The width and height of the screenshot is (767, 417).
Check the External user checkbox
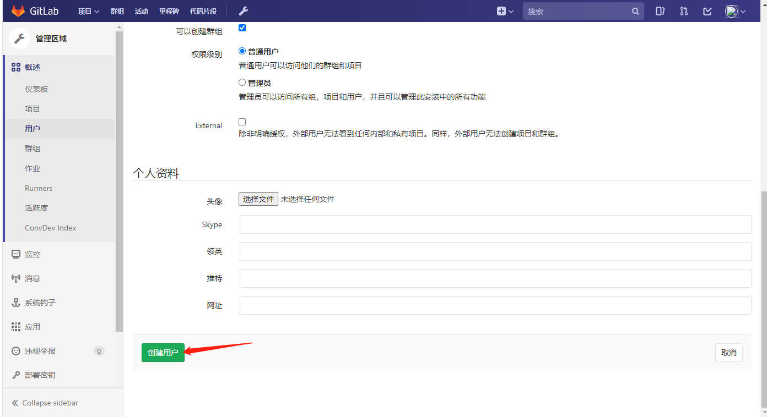pos(242,122)
